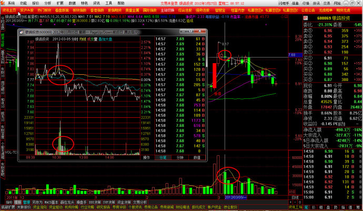Open the 分析 menu
This screenshot has height=211, width=363.
[x=48, y=3]
